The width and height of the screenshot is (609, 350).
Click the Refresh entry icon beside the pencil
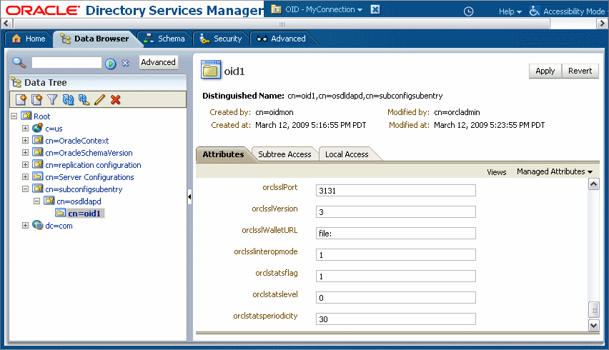tap(84, 100)
